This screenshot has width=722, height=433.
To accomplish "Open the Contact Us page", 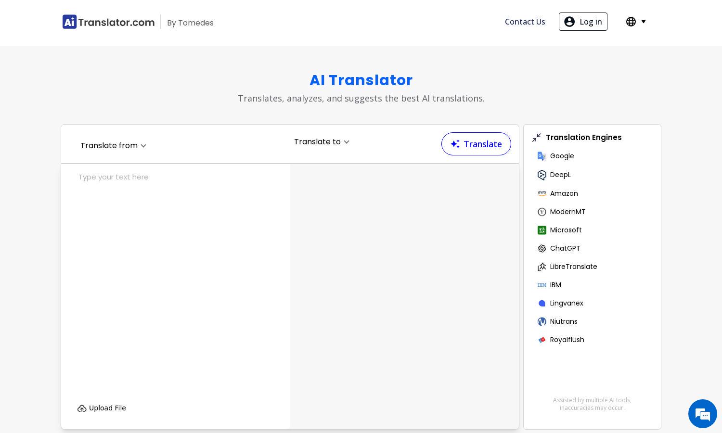I will pyautogui.click(x=525, y=22).
